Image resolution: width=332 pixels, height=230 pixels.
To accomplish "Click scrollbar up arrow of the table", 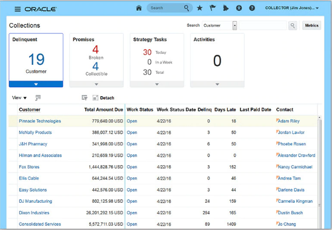I will point(319,117).
